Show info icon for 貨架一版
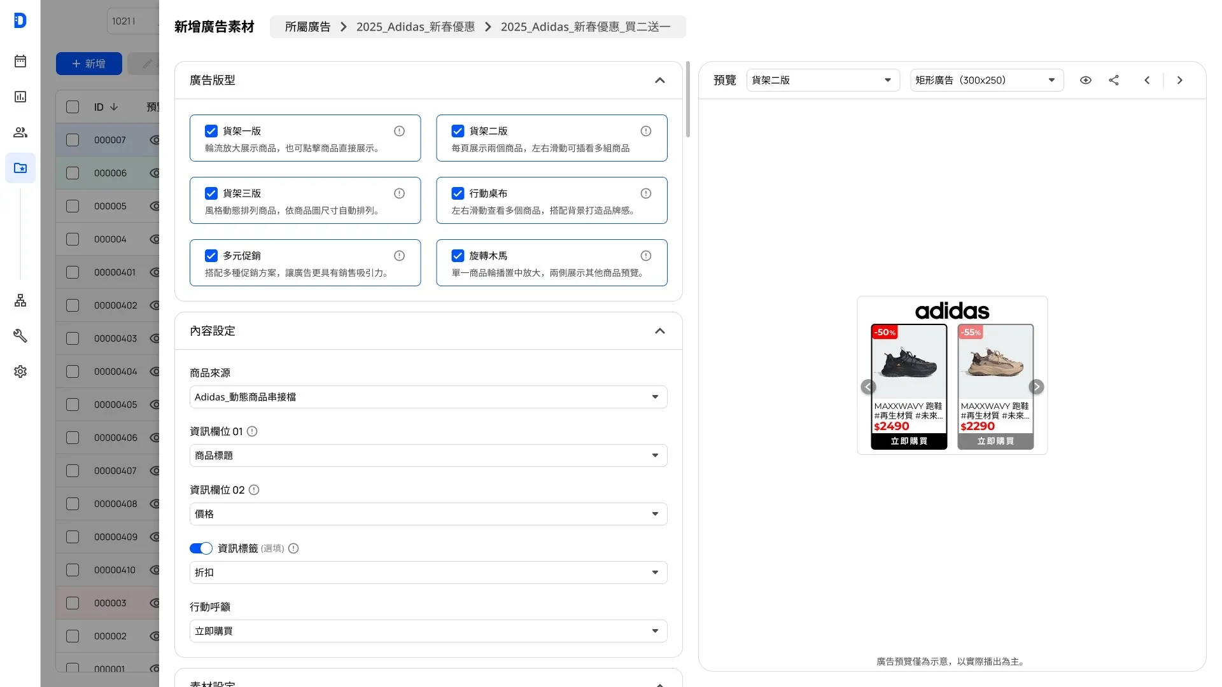Image resolution: width=1222 pixels, height=687 pixels. point(399,131)
